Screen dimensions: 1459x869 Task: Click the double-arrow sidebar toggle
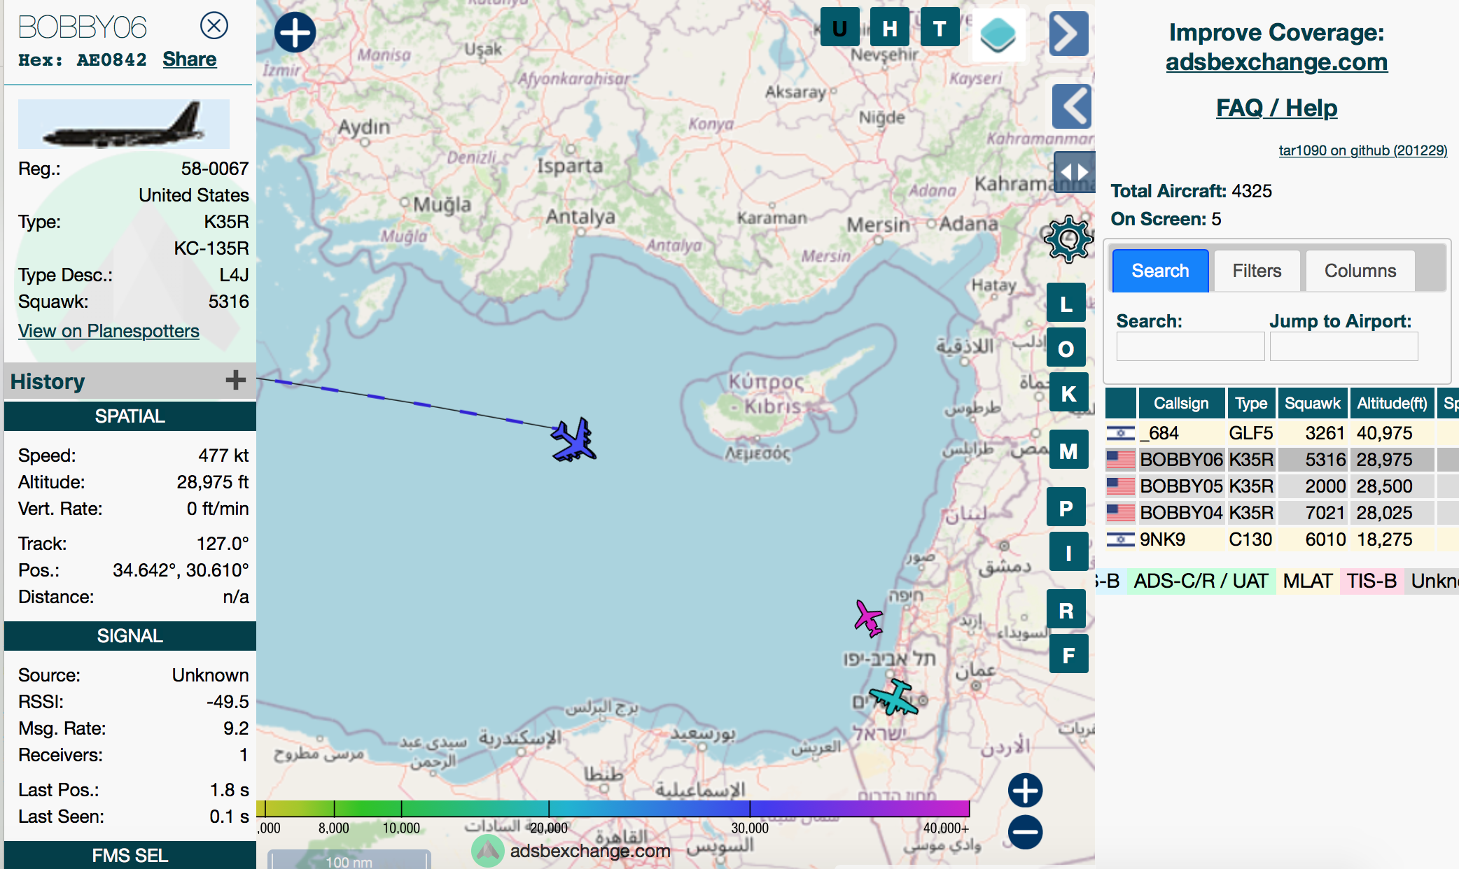(x=1074, y=171)
